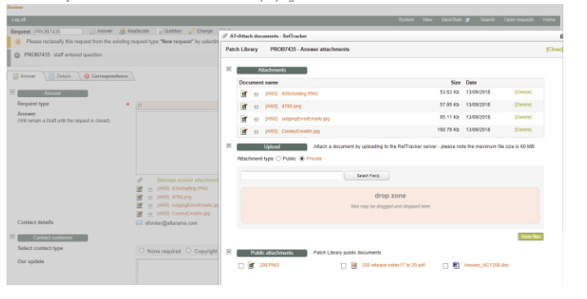Click Change in the request toolbar
Screen dimensions: 587x299
click(201, 31)
